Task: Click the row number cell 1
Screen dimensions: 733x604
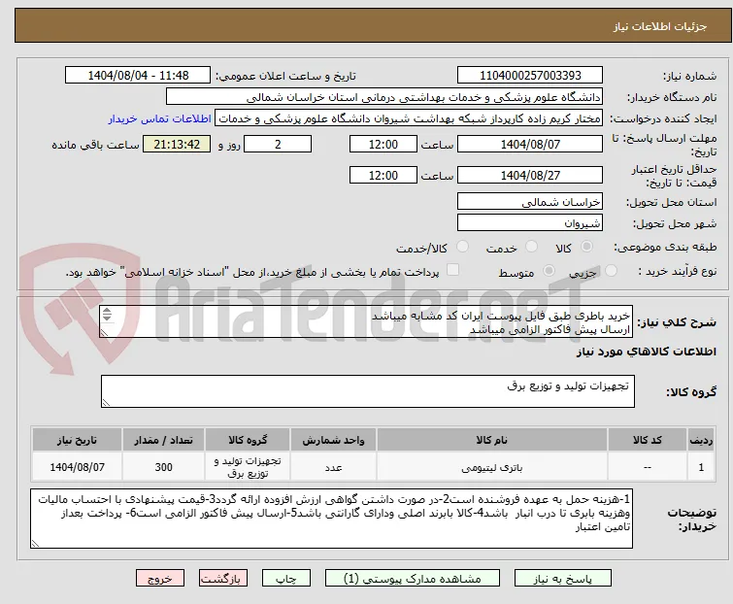Action: pos(701,467)
